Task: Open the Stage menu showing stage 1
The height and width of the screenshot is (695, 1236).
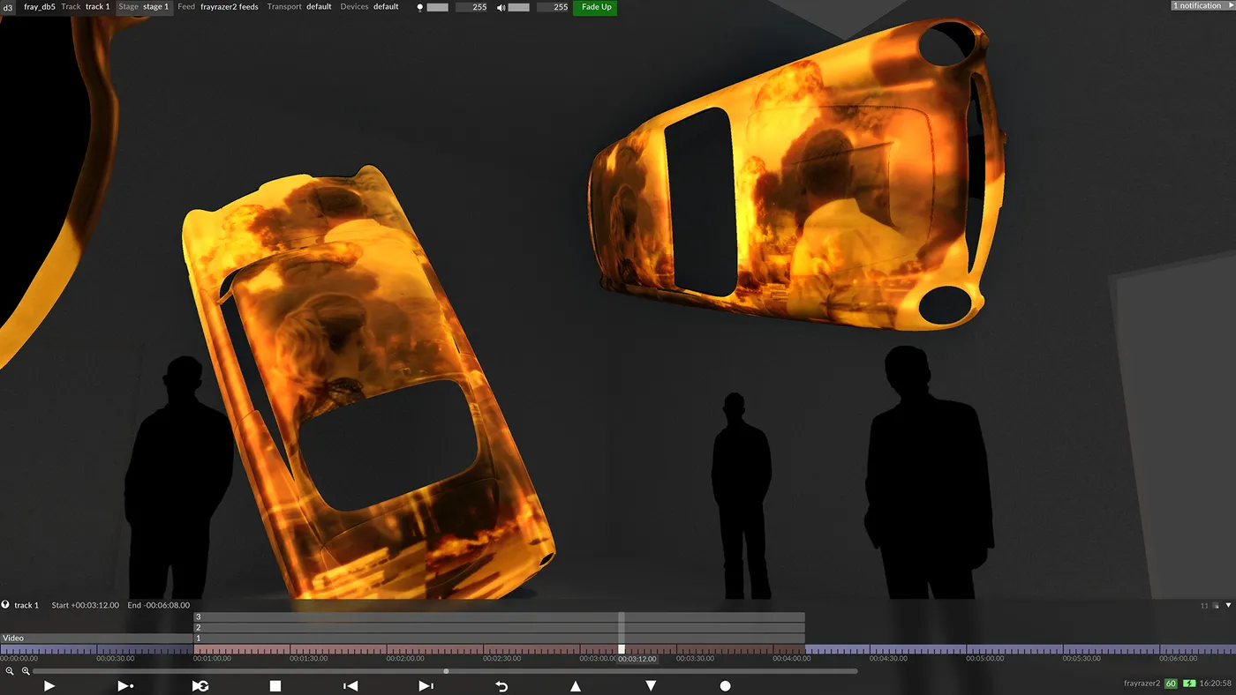Action: pos(147,6)
